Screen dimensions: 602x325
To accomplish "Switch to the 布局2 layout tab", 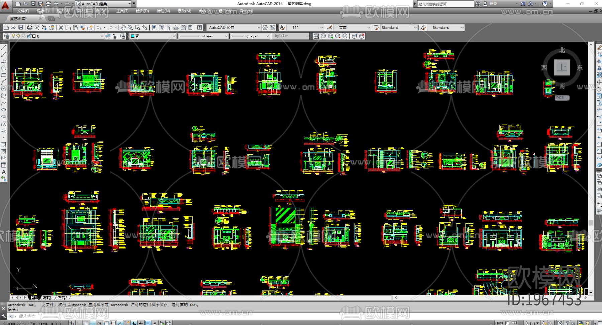I will click(x=62, y=298).
